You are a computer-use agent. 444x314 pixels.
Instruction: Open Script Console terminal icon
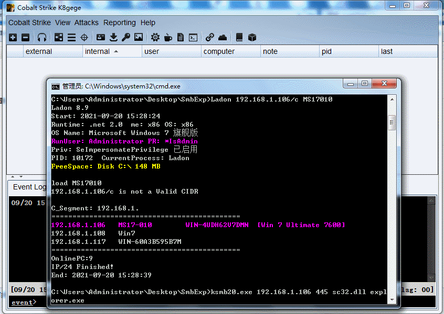pyautogui.click(x=193, y=37)
